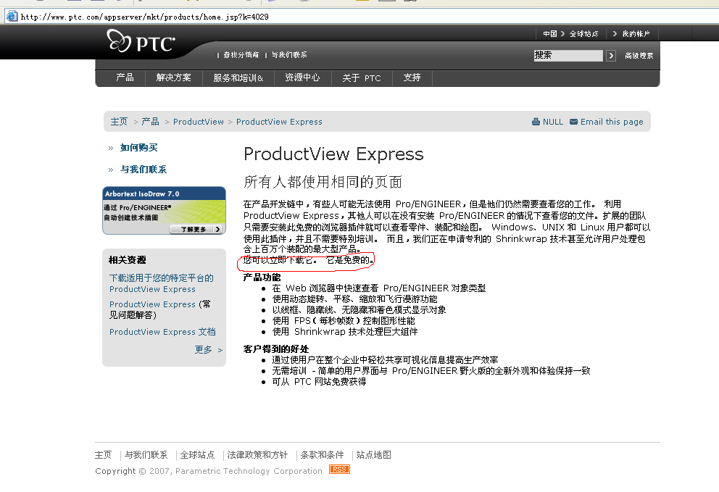Viewport: 719px width, 492px height.
Task: Click the 产品功能 section heading
Action: coord(262,278)
